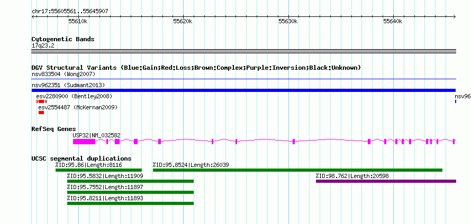Click the green bar under Length:26039

click(297, 170)
